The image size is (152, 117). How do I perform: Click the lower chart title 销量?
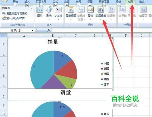click(x=66, y=93)
